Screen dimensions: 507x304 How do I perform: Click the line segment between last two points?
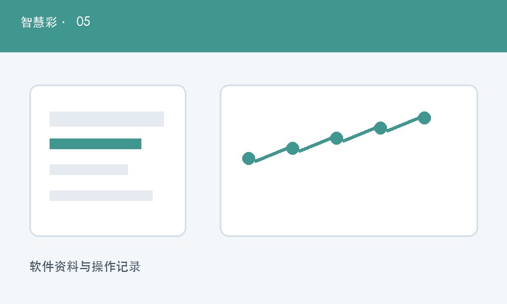(x=403, y=124)
